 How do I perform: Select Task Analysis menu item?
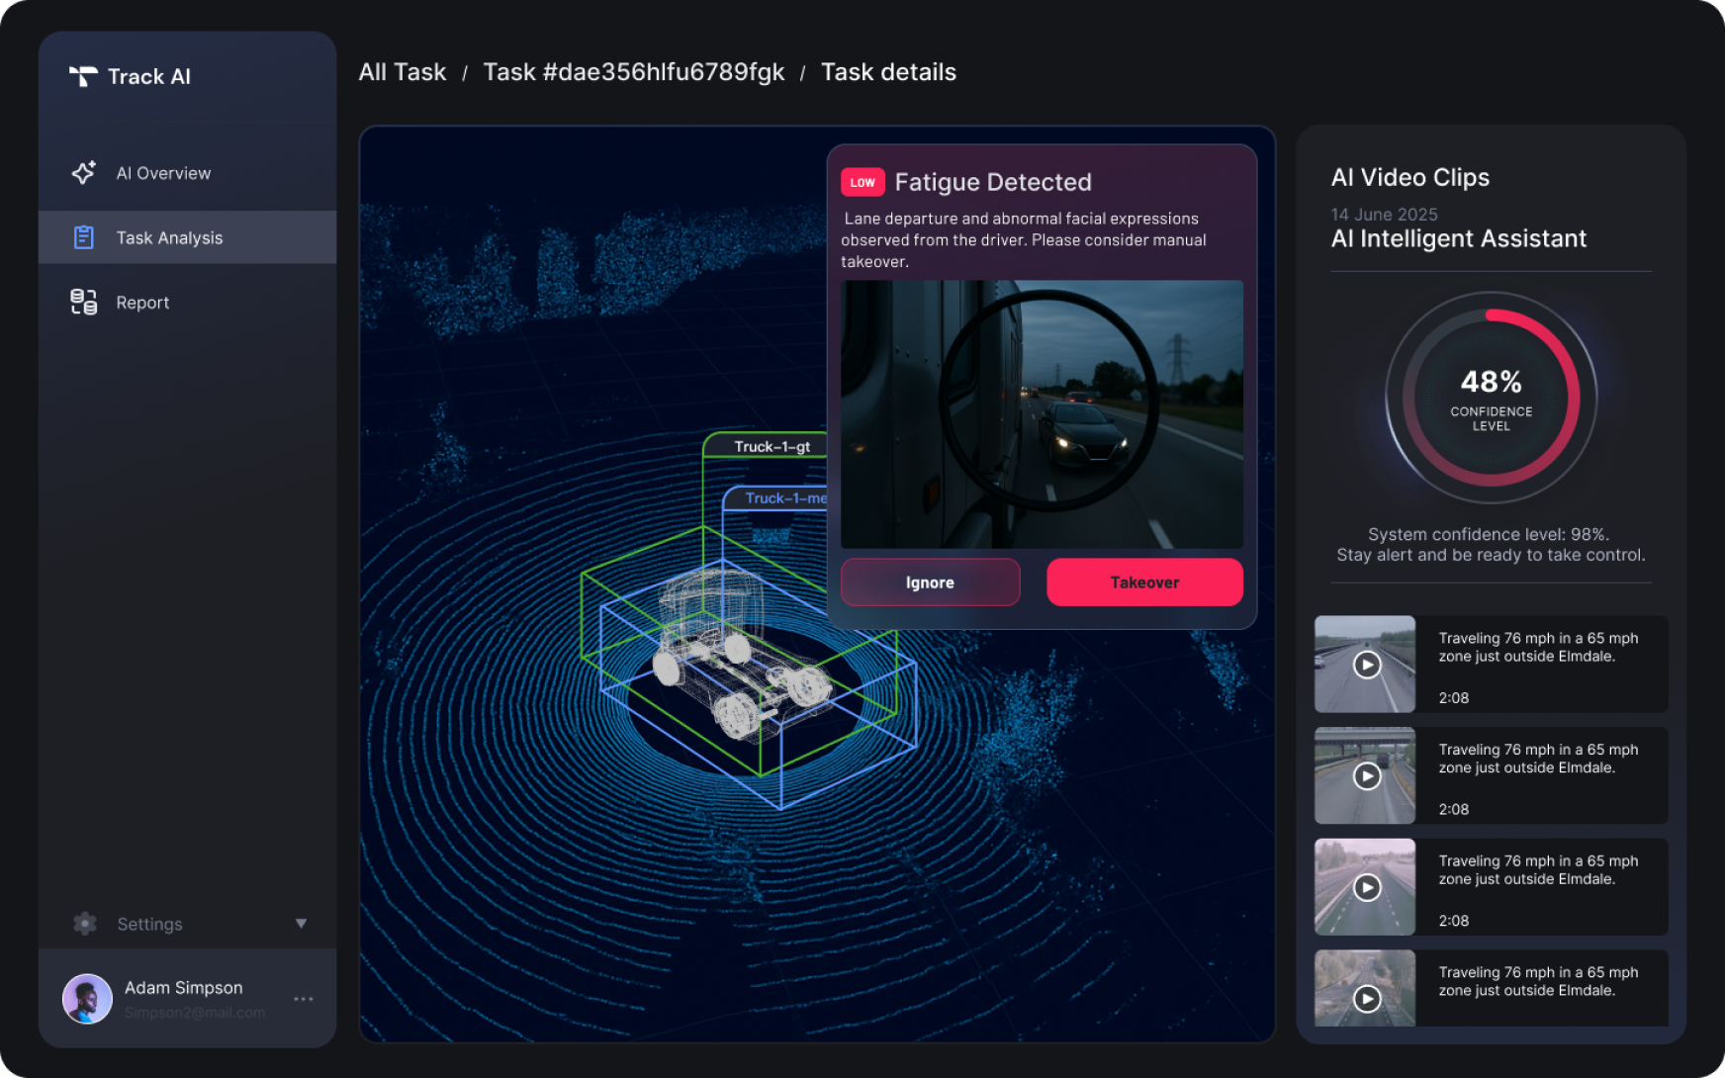click(x=187, y=237)
